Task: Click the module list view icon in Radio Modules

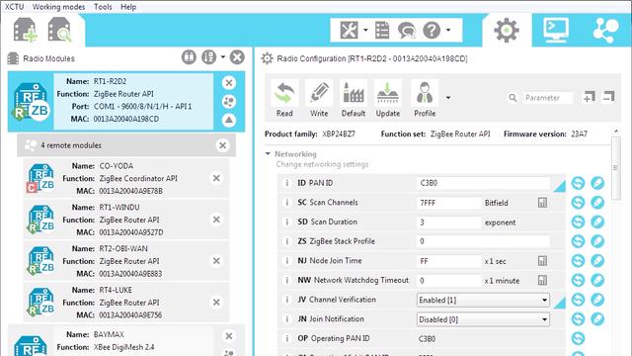Action: coord(189,57)
